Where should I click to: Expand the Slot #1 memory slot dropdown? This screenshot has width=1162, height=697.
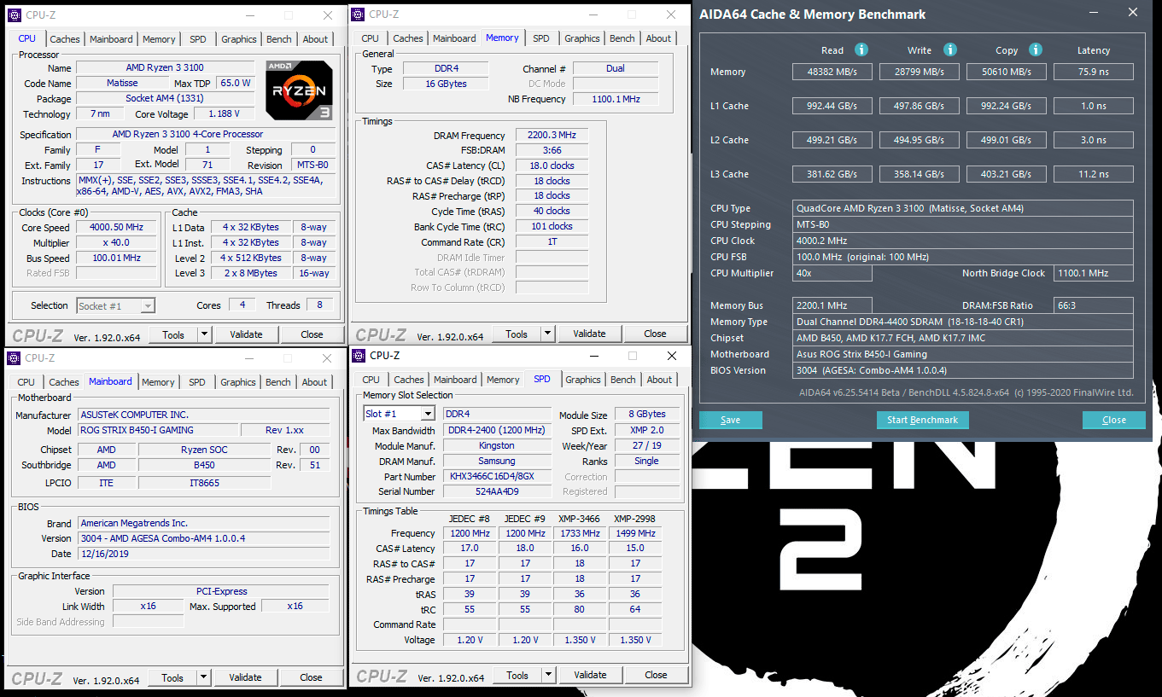click(x=428, y=414)
